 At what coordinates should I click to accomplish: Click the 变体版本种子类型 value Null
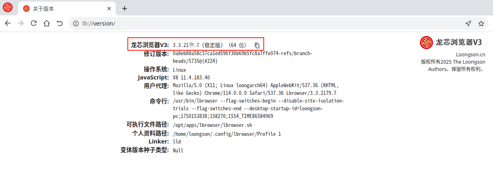point(178,150)
